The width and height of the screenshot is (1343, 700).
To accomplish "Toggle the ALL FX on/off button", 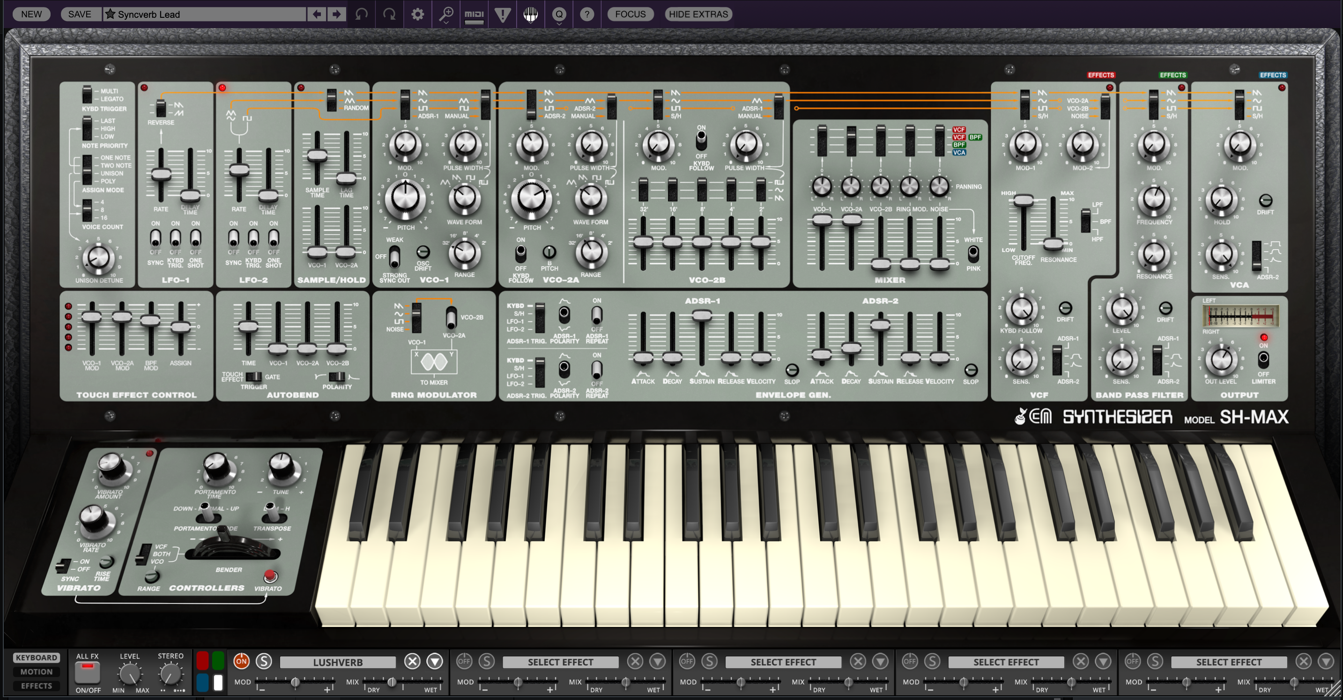I will [x=87, y=672].
